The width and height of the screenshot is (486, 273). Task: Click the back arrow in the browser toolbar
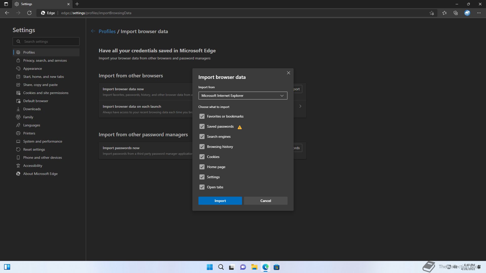click(x=7, y=13)
